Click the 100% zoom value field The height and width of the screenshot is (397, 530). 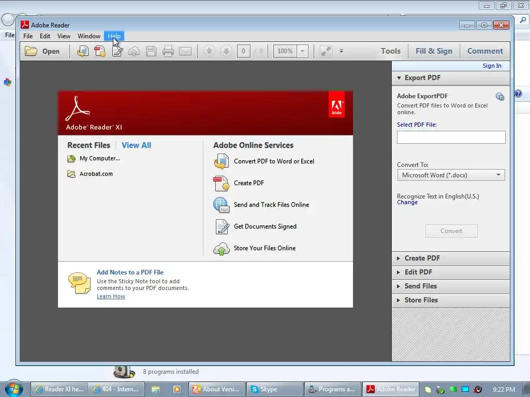click(x=285, y=51)
